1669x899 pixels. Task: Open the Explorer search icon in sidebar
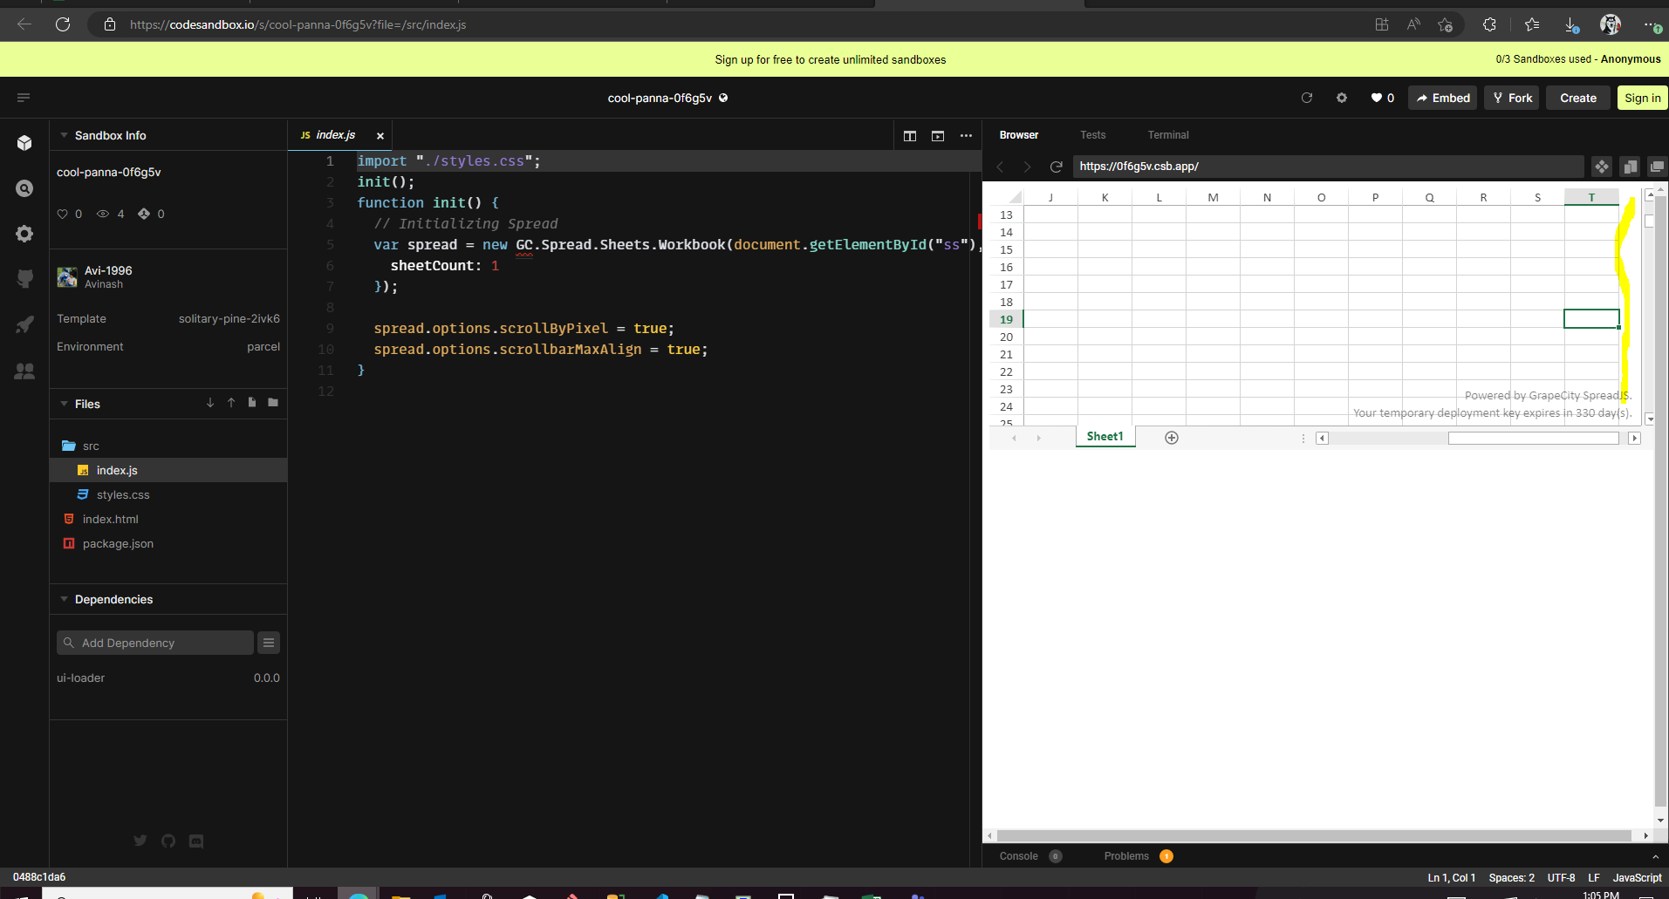(x=24, y=188)
